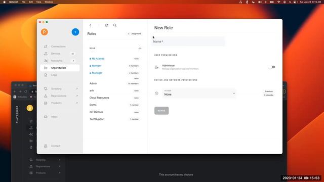Select the IOT Devices role
The height and width of the screenshot is (182, 324).
pyautogui.click(x=96, y=112)
